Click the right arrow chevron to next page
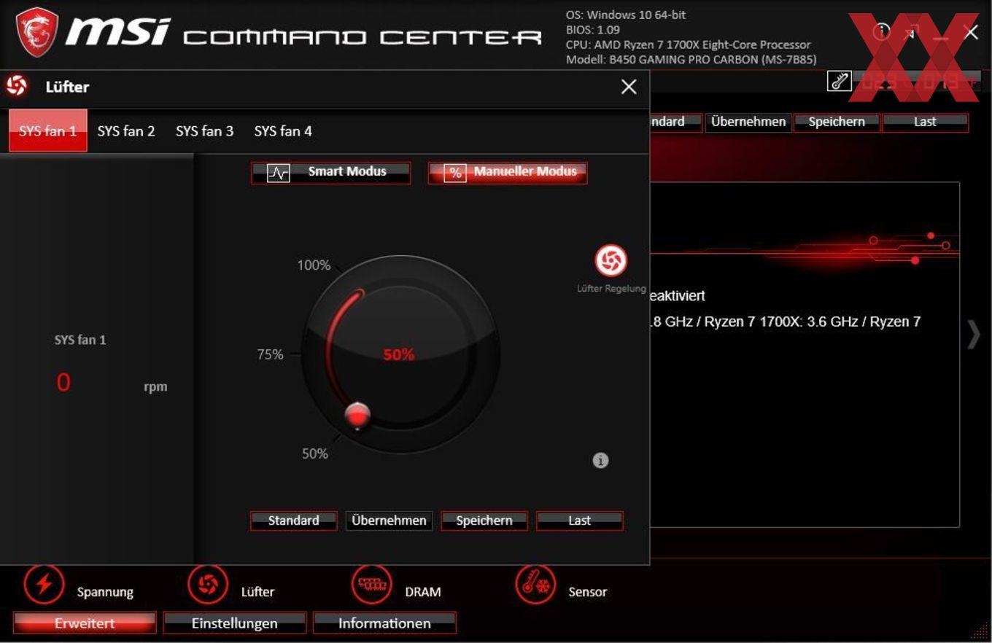 point(974,335)
